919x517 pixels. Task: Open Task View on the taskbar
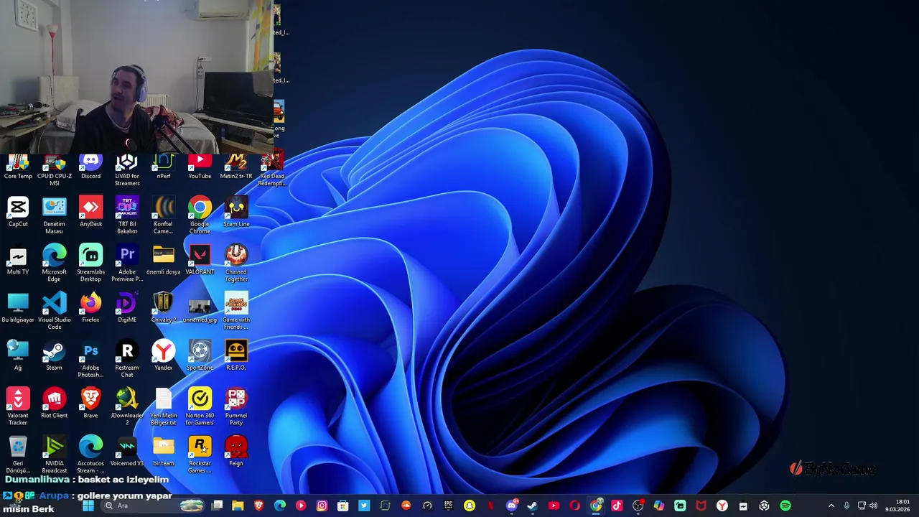(x=217, y=506)
